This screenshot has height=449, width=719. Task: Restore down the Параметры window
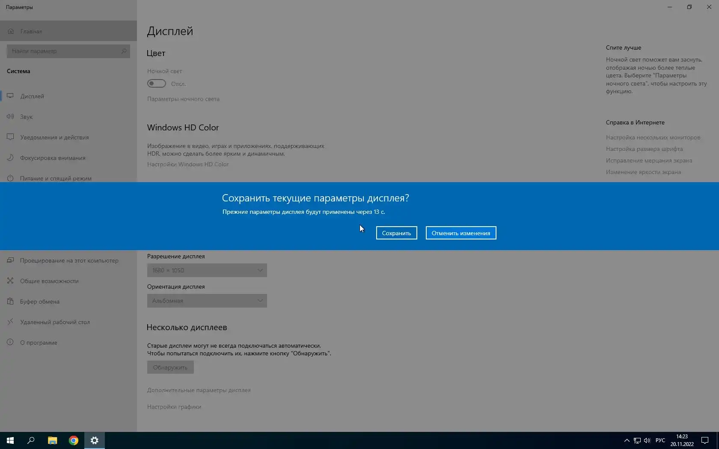[x=689, y=7]
